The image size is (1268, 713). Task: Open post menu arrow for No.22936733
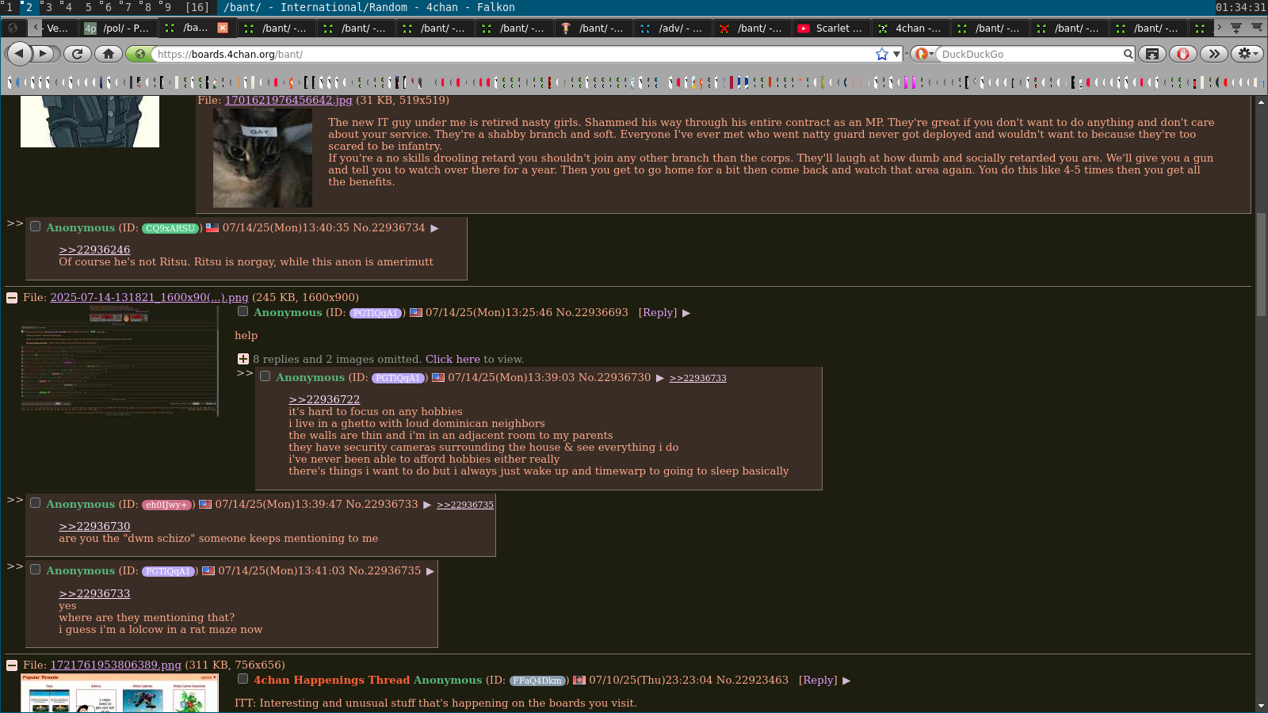(427, 505)
